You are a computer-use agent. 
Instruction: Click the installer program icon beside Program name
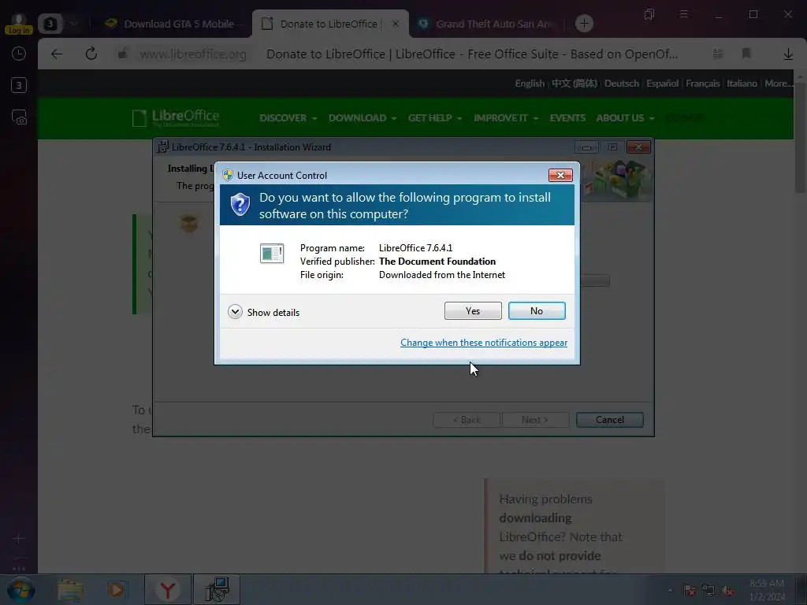(272, 253)
